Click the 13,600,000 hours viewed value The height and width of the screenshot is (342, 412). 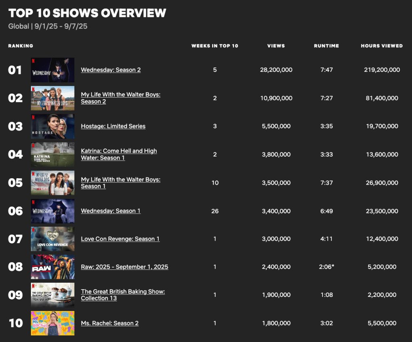click(382, 154)
